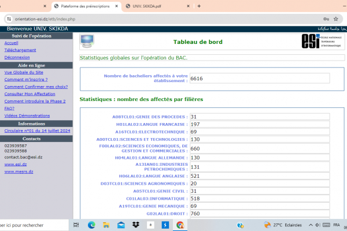347x231 pixels.
Task: Click the touch keyboard tray icon
Action: pos(326,225)
